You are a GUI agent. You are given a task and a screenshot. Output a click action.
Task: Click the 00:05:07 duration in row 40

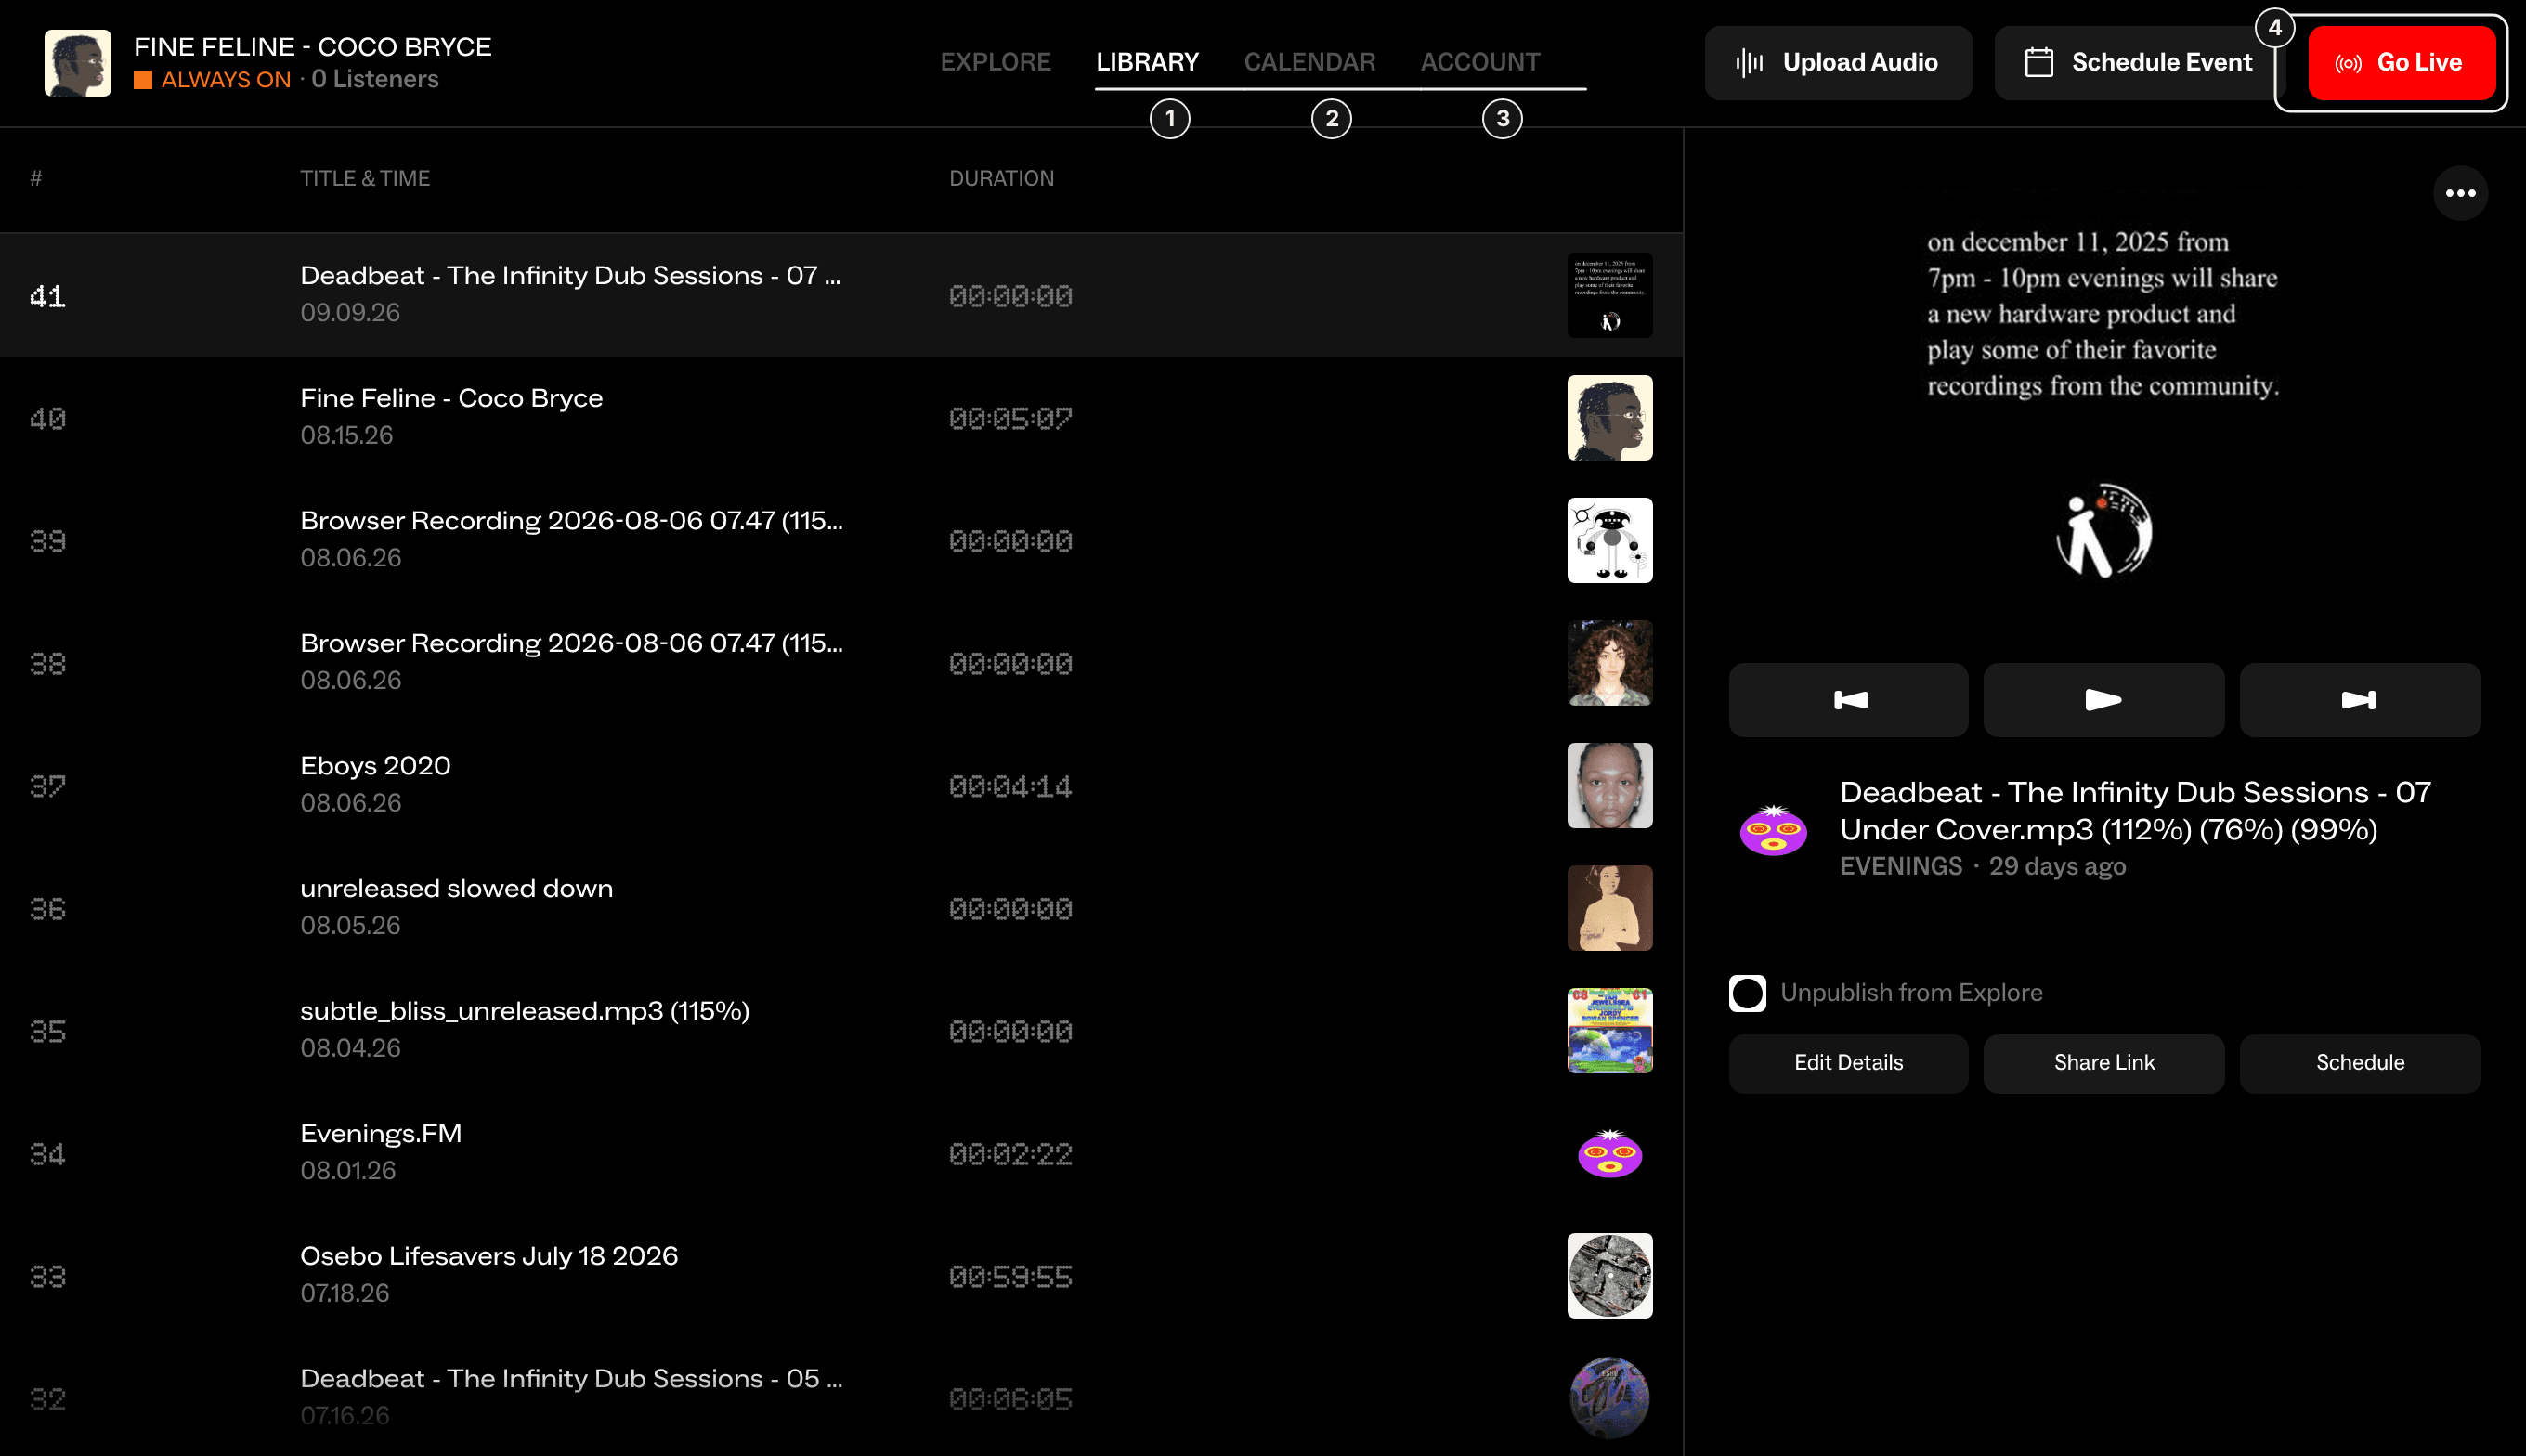1010,419
